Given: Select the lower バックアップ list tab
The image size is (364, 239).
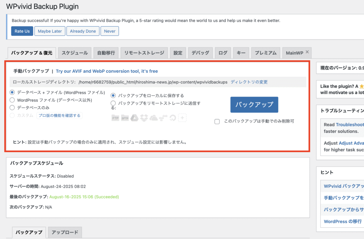Looking at the screenshot, I should 29,232.
